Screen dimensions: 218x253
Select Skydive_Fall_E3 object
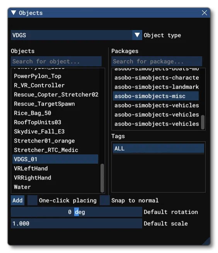[55, 131]
